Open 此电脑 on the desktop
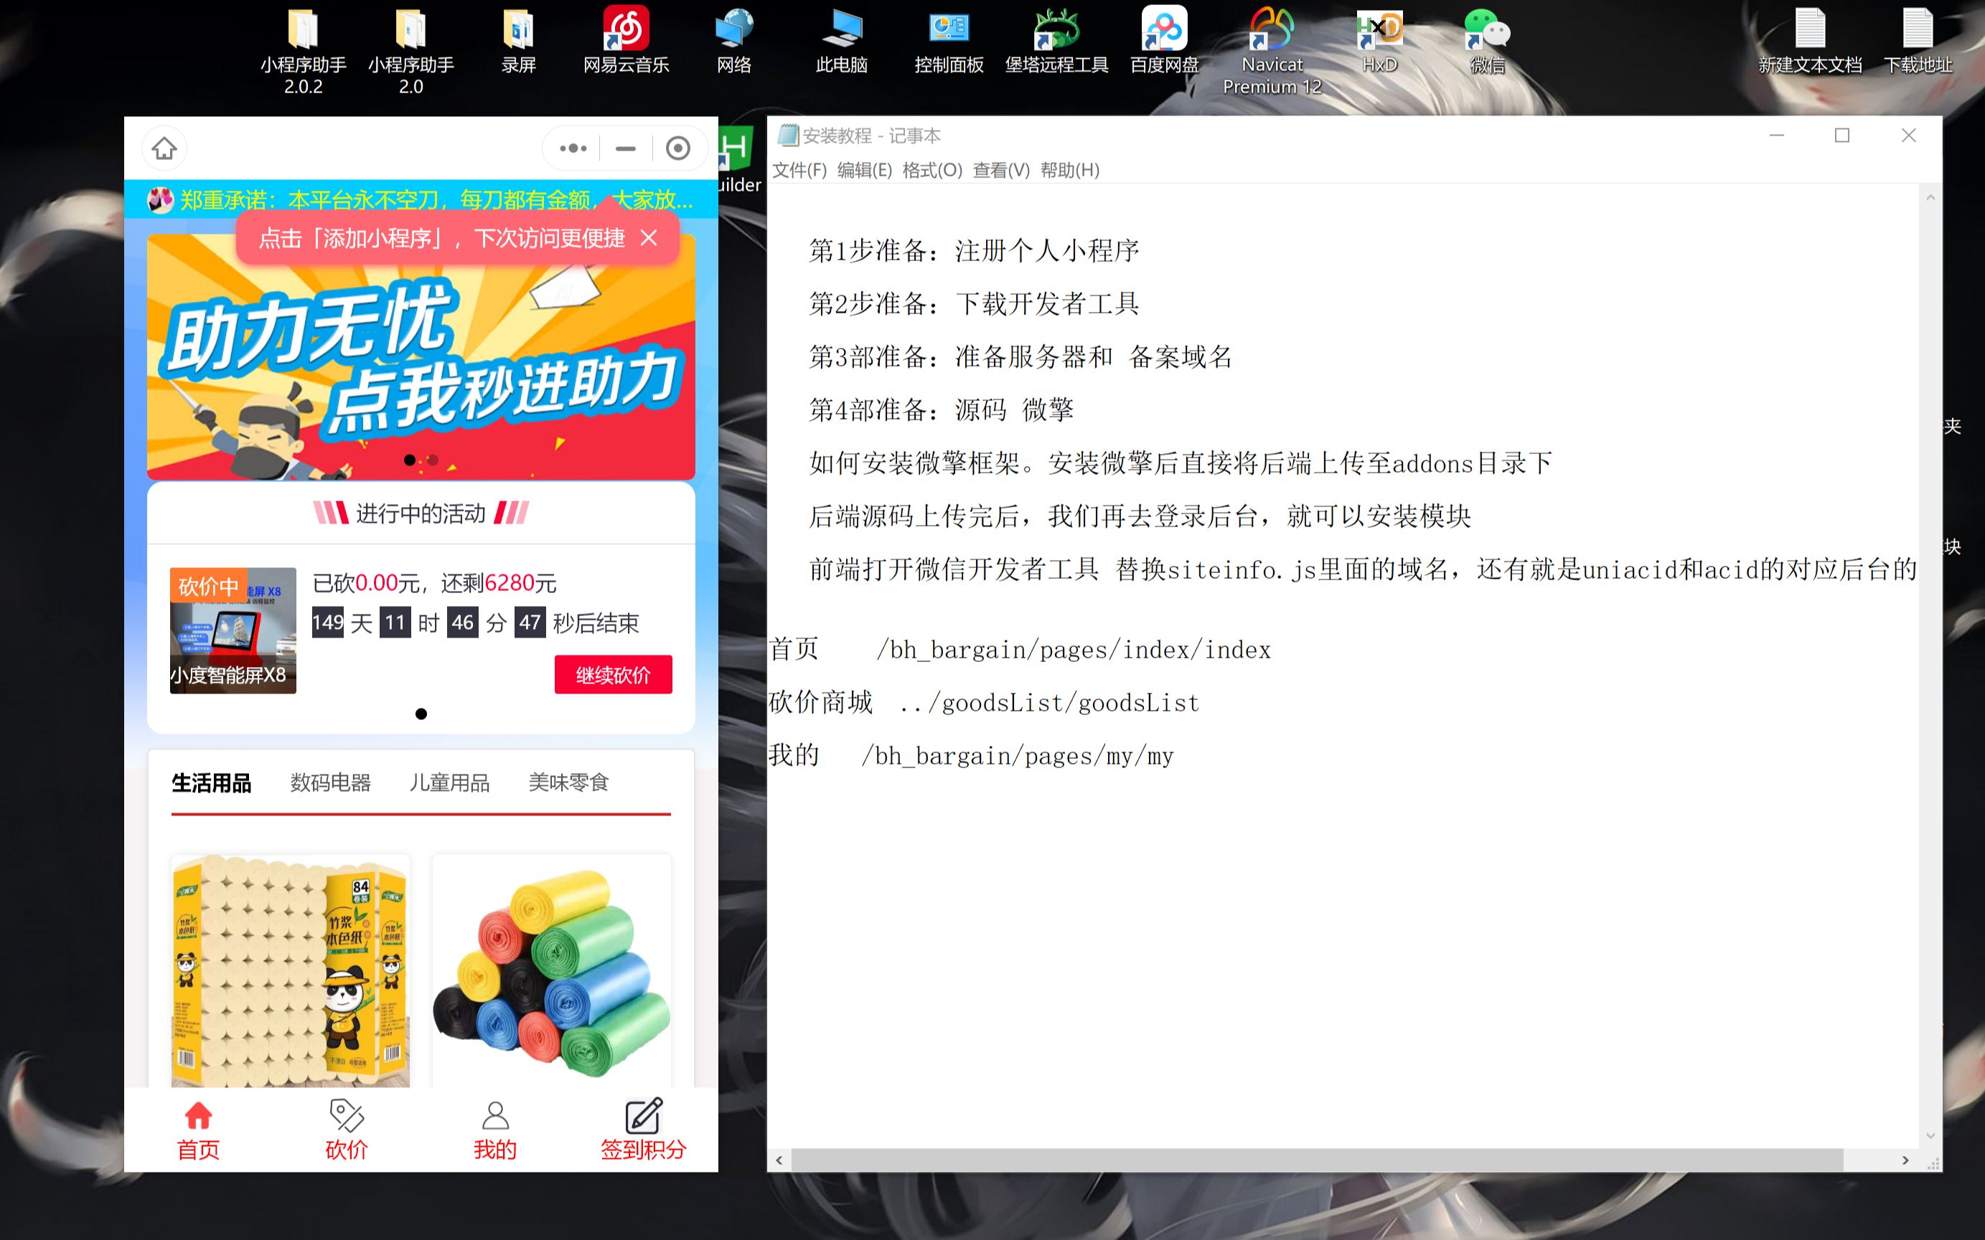Viewport: 1985px width, 1240px height. coord(841,41)
